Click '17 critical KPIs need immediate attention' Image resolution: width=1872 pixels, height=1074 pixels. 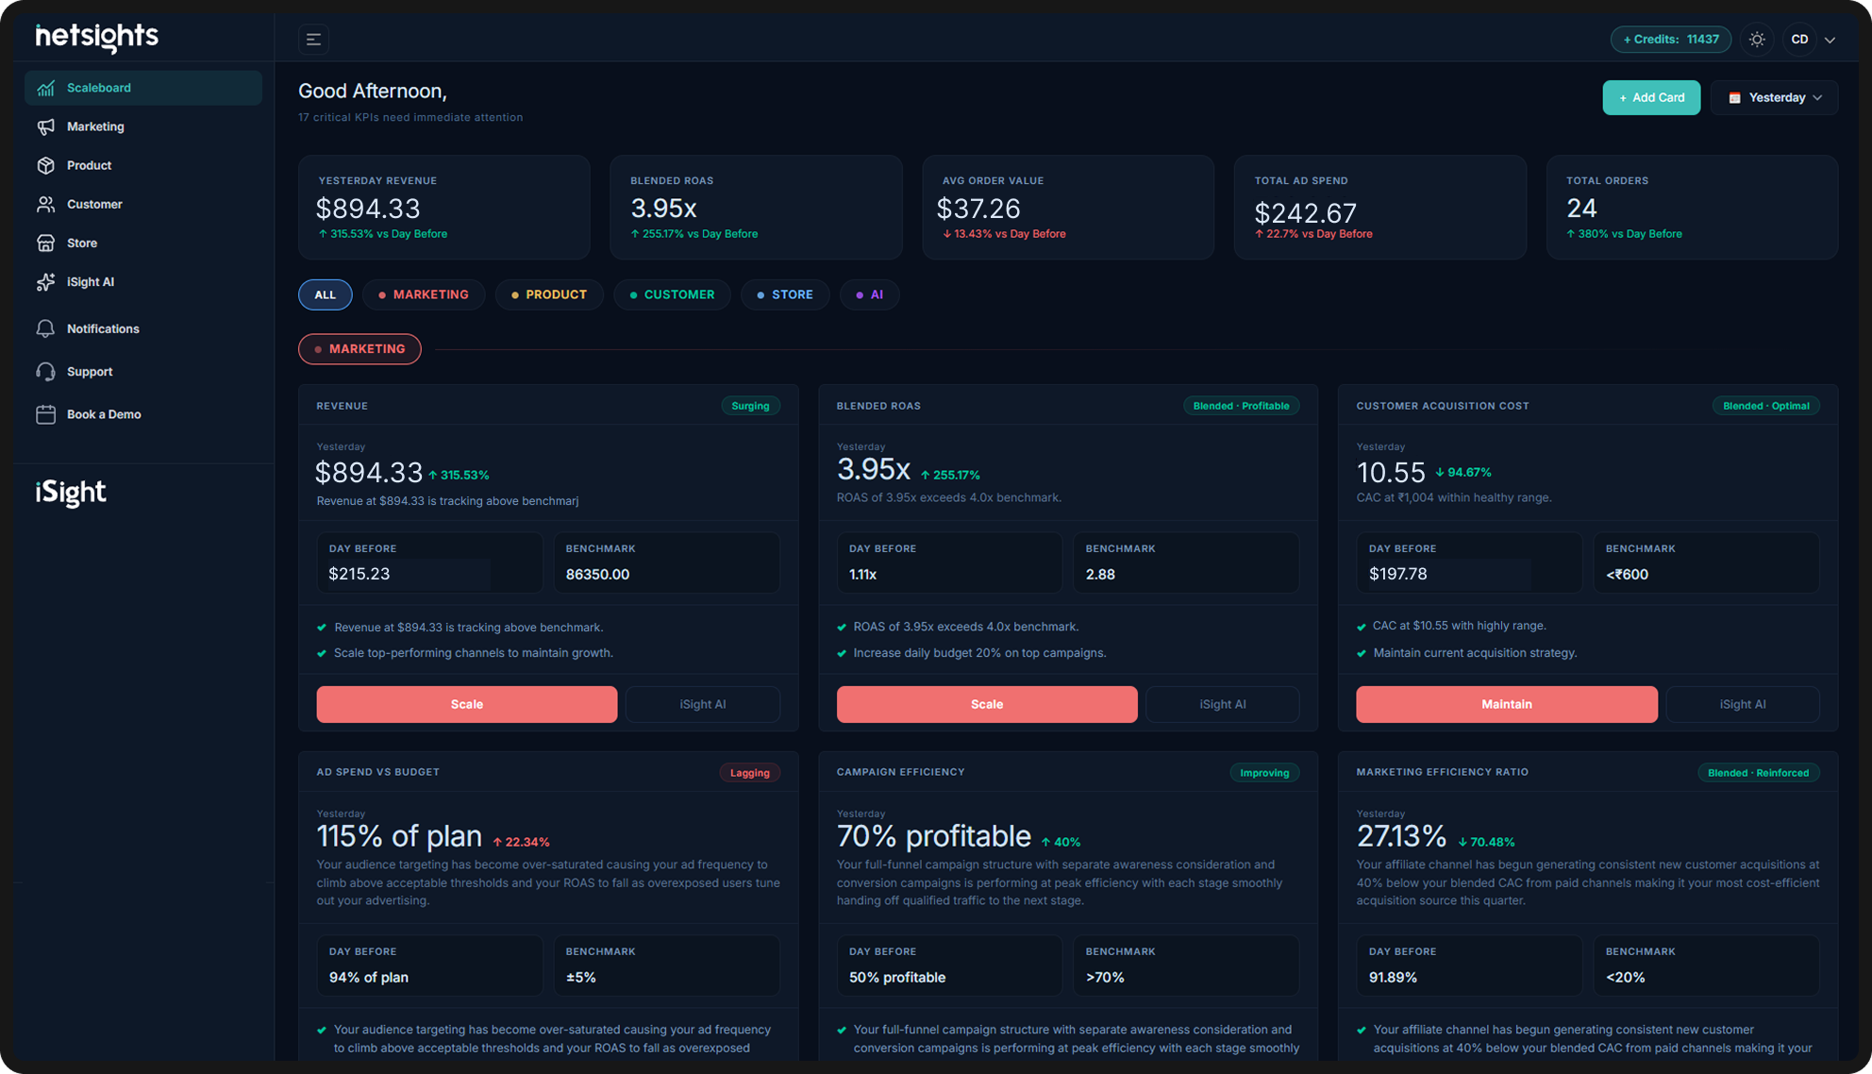(410, 117)
